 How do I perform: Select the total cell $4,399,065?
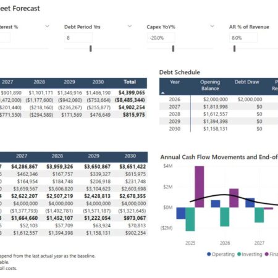coord(132,93)
